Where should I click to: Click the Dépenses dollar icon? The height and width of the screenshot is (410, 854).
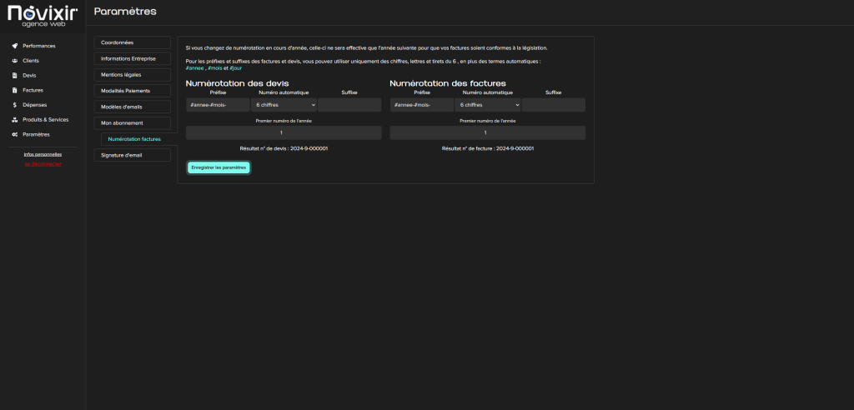click(x=15, y=105)
